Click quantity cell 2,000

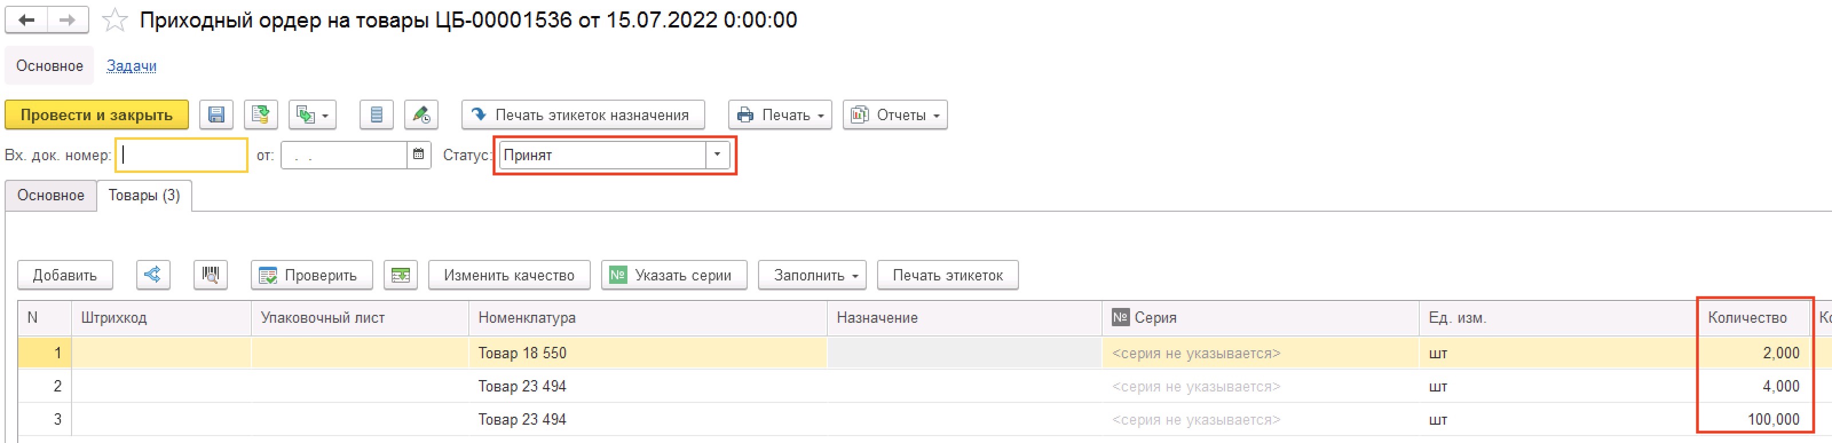click(1754, 353)
